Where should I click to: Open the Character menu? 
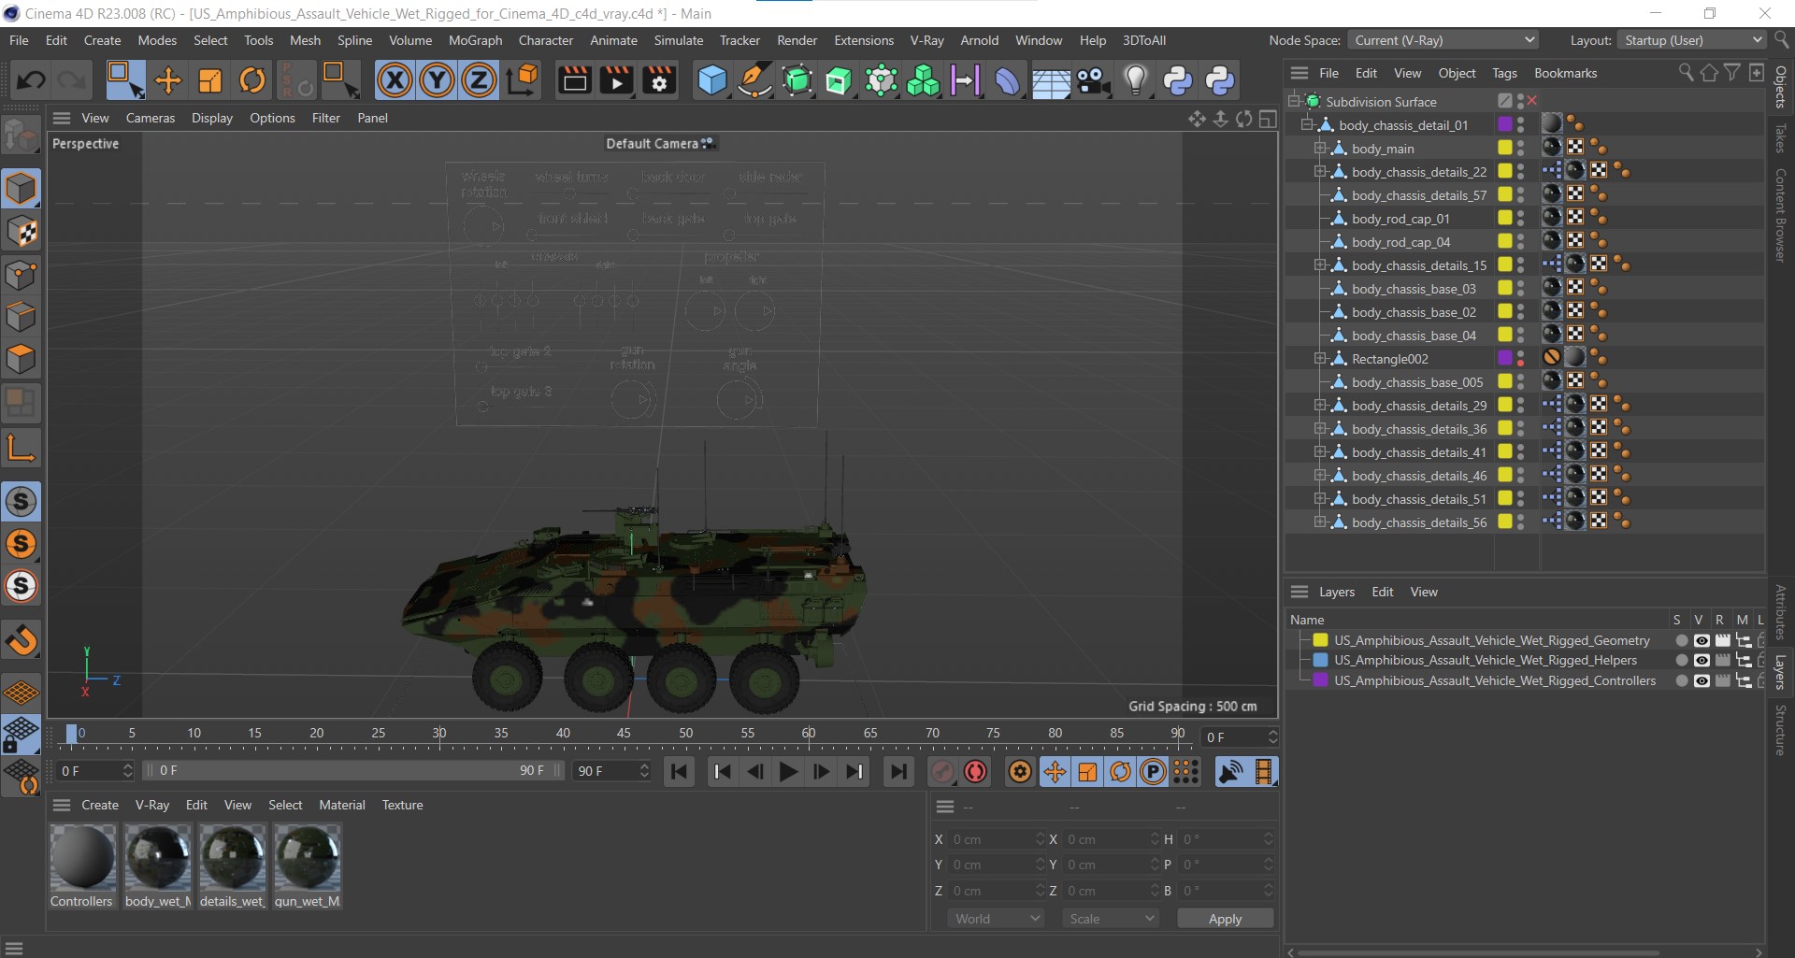546,40
